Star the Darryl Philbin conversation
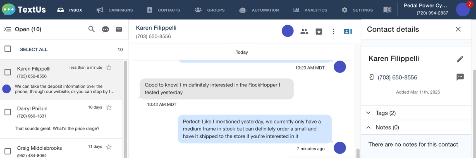476x158 pixels. tap(109, 107)
